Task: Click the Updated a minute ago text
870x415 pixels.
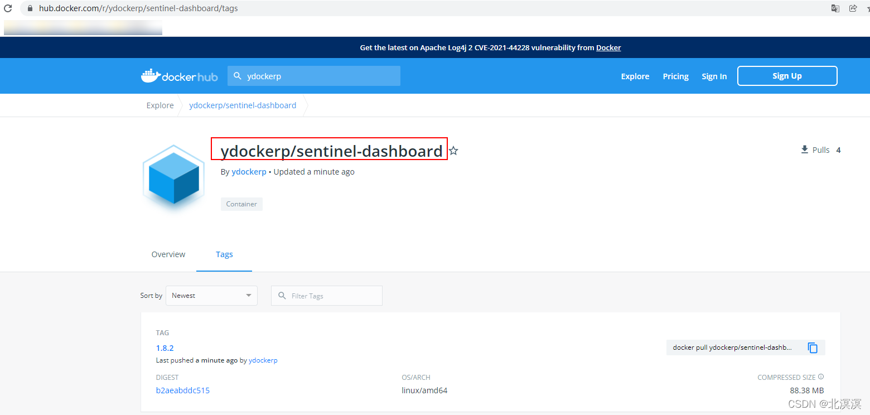Action: (314, 172)
